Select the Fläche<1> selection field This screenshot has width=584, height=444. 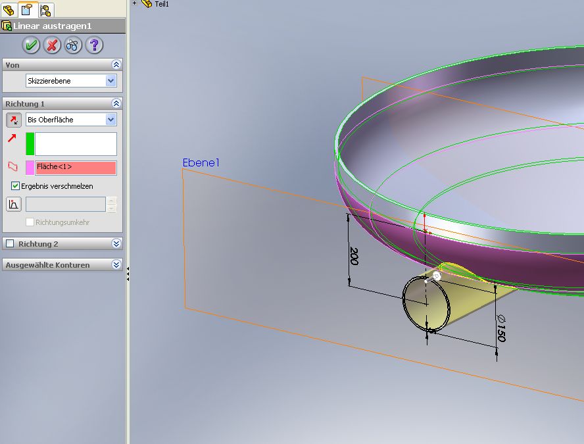click(75, 167)
